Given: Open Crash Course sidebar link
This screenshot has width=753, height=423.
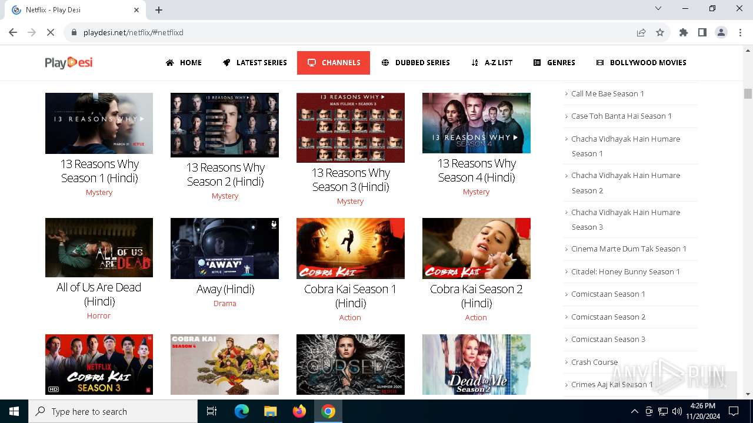Looking at the screenshot, I should 594,362.
